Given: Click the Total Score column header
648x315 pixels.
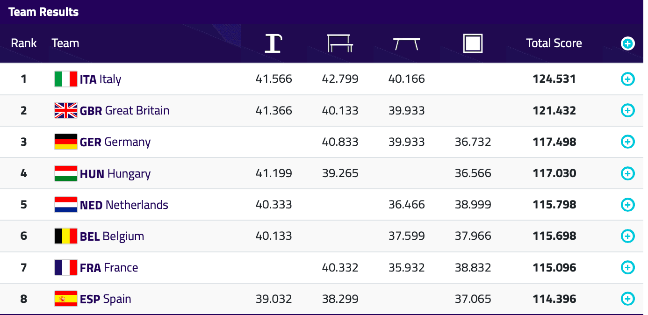Looking at the screenshot, I should [554, 43].
